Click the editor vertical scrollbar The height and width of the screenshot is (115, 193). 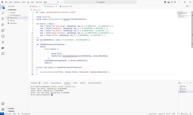point(192,30)
